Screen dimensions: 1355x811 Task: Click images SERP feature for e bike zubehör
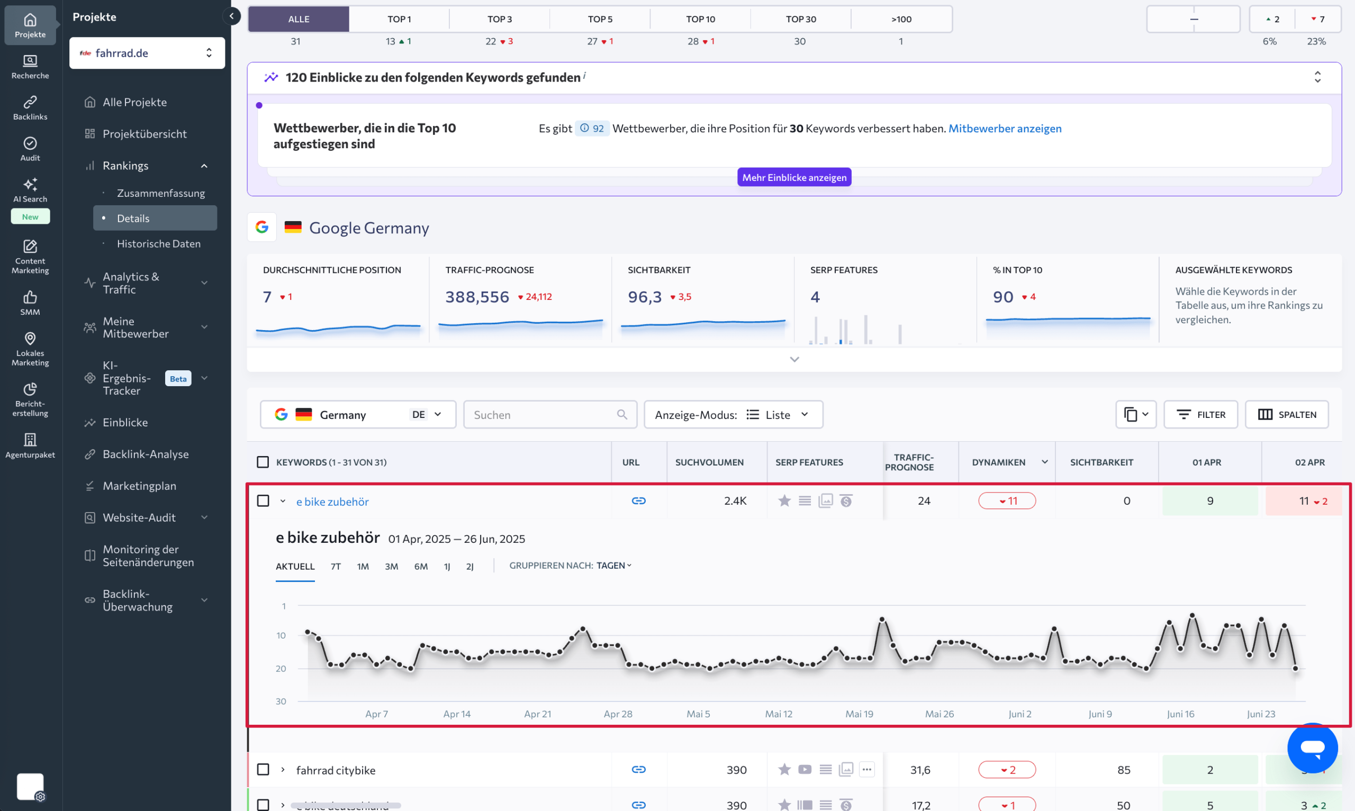pyautogui.click(x=825, y=500)
